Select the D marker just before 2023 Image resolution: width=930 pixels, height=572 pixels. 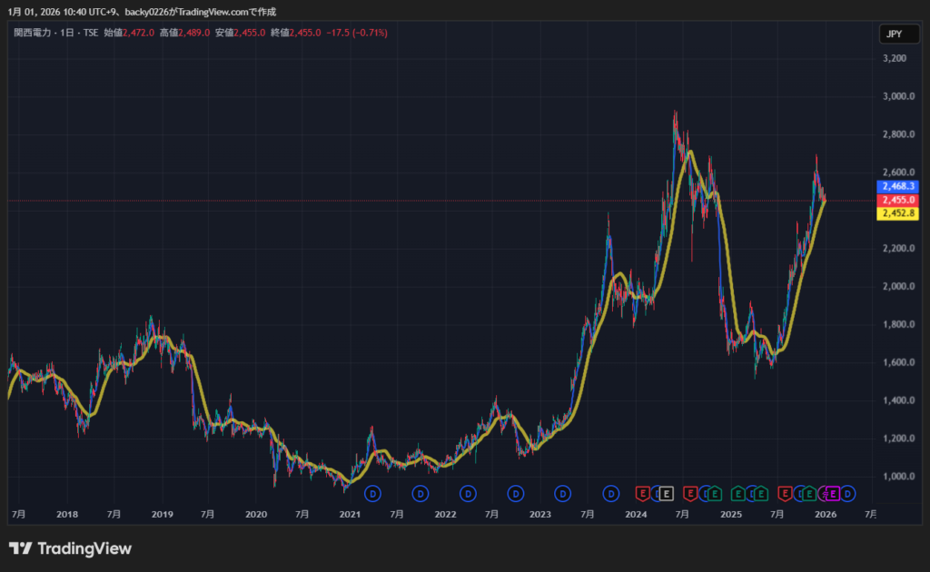pos(515,493)
